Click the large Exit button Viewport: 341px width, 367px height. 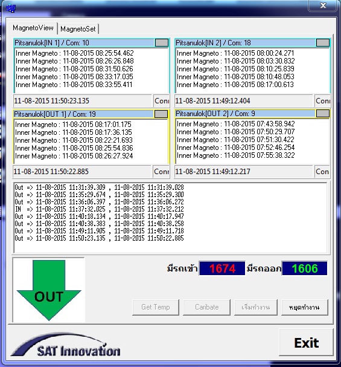coord(306,343)
